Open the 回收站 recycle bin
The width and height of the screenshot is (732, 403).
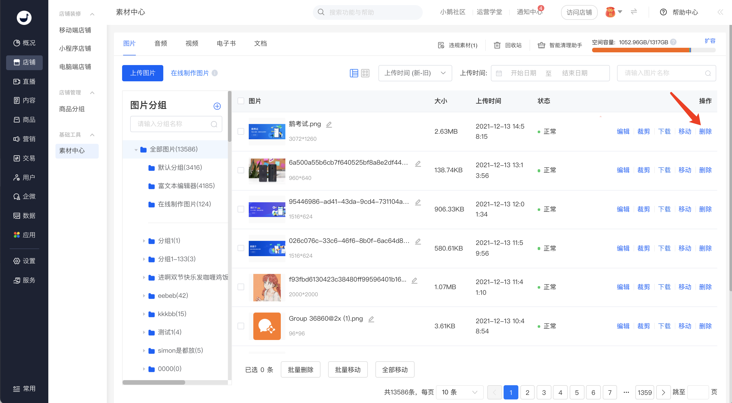(x=508, y=45)
